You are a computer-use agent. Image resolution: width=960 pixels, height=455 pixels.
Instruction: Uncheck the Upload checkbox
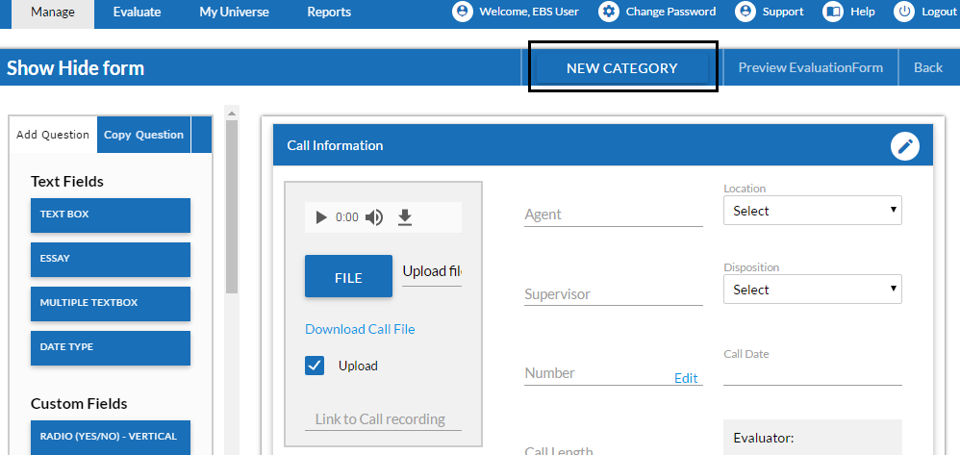coord(315,366)
